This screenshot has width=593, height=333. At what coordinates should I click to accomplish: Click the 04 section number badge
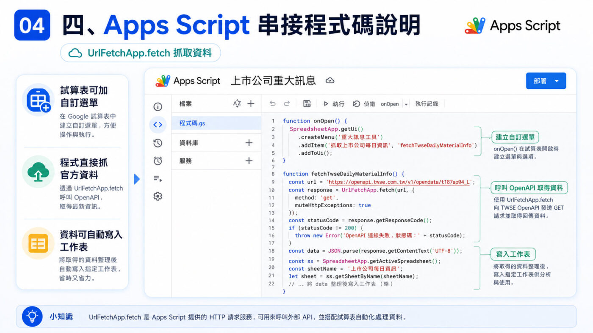(x=32, y=25)
